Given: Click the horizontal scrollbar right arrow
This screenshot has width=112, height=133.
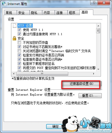Looking at the screenshot, I should (94, 74).
